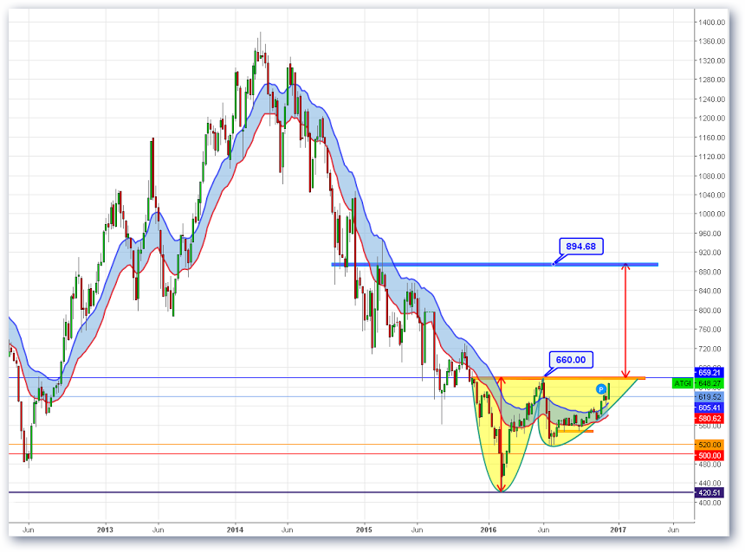Click the 440.00 price axis label

click(711, 483)
